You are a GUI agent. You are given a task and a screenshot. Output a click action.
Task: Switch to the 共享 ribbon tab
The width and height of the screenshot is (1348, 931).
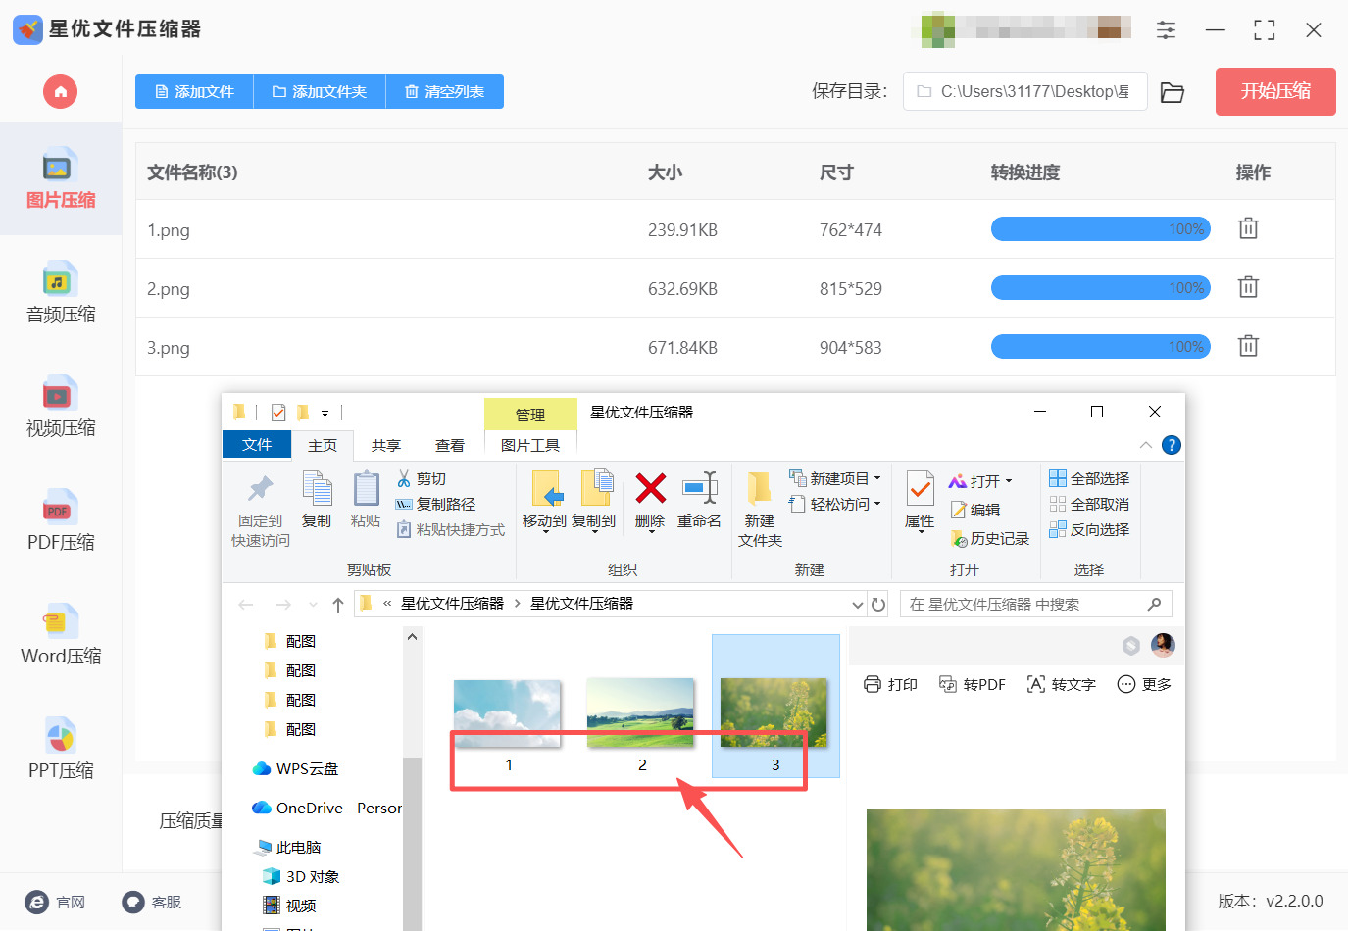386,445
